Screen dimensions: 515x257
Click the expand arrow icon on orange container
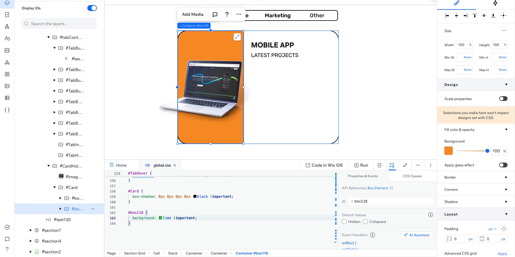click(237, 37)
